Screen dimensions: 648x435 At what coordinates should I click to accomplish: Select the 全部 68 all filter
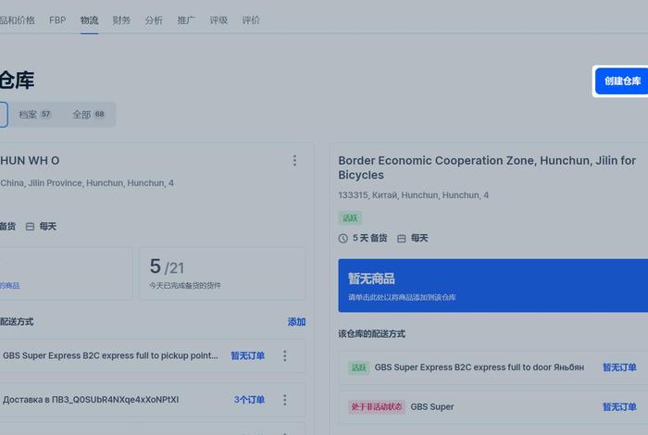point(89,115)
